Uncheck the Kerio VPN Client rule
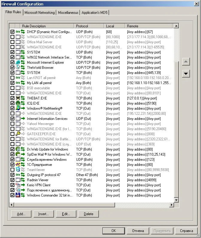The width and height of the screenshot is (201, 238). click(x=12, y=185)
